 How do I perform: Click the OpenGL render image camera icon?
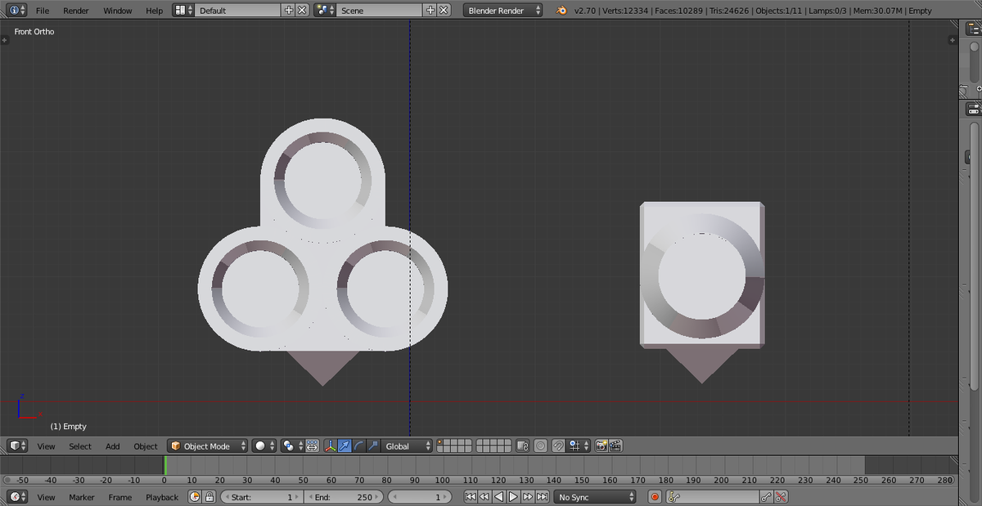click(601, 446)
